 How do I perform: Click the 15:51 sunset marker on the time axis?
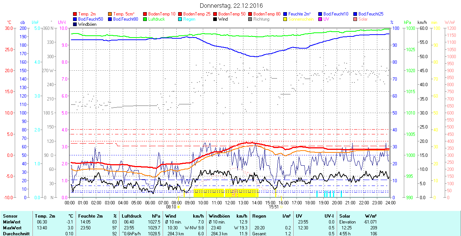point(274,207)
